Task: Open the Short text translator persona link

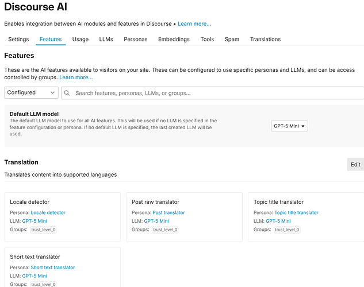Action: pos(53,267)
